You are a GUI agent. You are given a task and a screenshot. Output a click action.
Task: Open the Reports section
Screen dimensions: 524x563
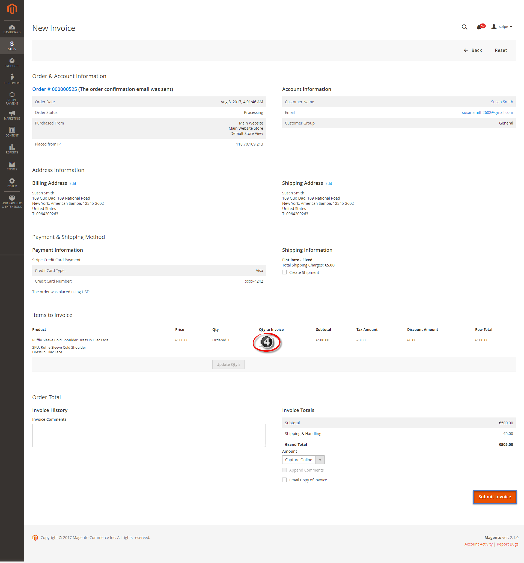click(x=12, y=149)
